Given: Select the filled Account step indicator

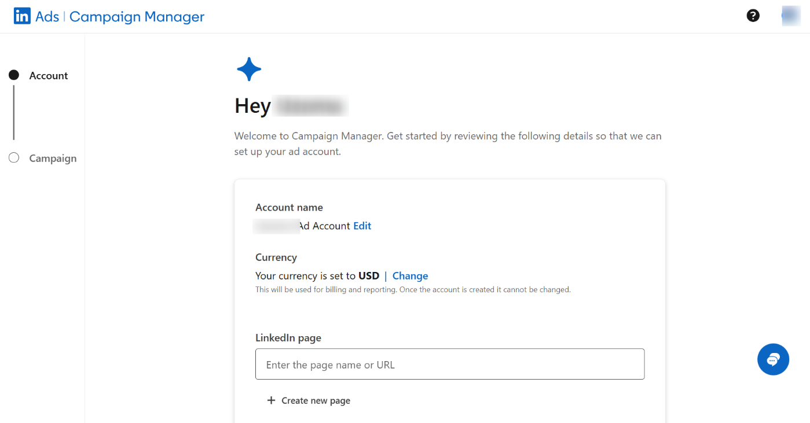Looking at the screenshot, I should tap(14, 74).
